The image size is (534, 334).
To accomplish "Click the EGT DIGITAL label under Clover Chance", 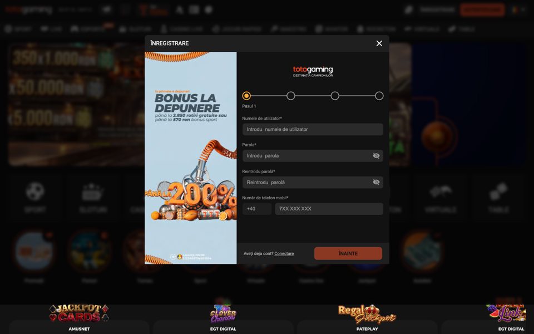I will coord(223,329).
